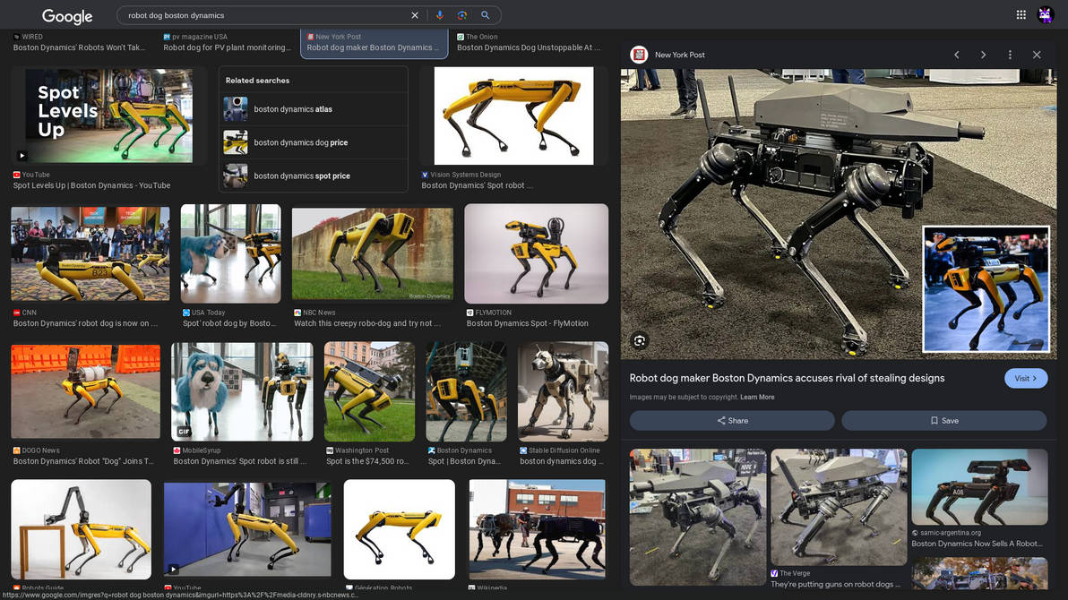Open the Robots Guide Spot arm image
This screenshot has height=600, width=1068.
pyautogui.click(x=81, y=529)
